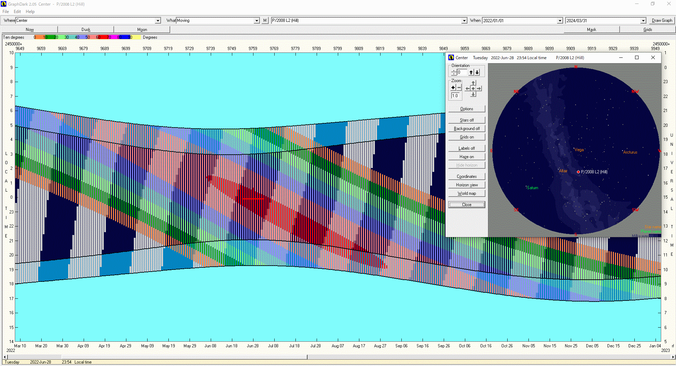Open the World map
This screenshot has height=366, width=676.
467,193
